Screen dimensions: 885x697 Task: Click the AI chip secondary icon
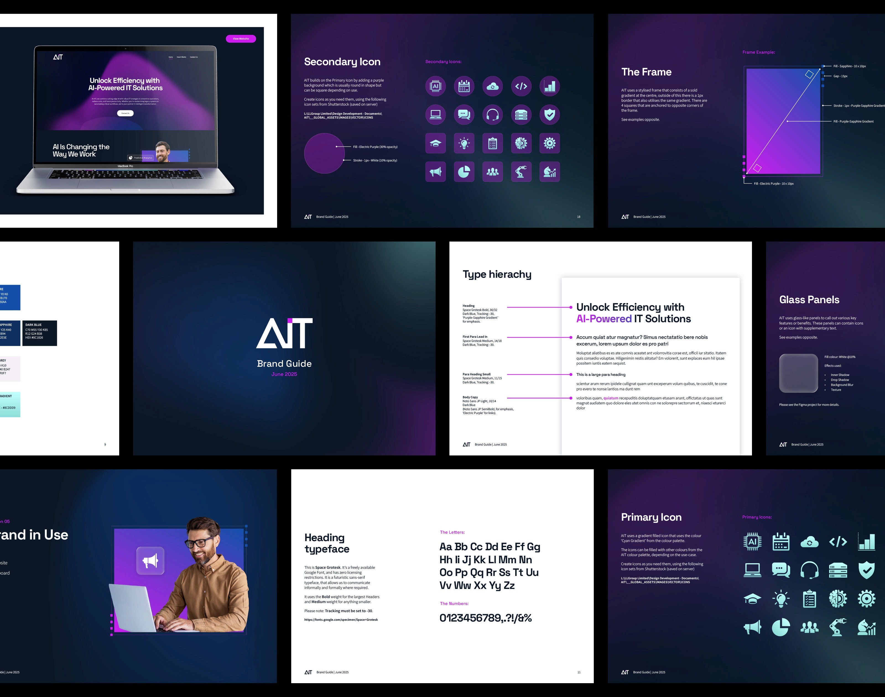[435, 86]
